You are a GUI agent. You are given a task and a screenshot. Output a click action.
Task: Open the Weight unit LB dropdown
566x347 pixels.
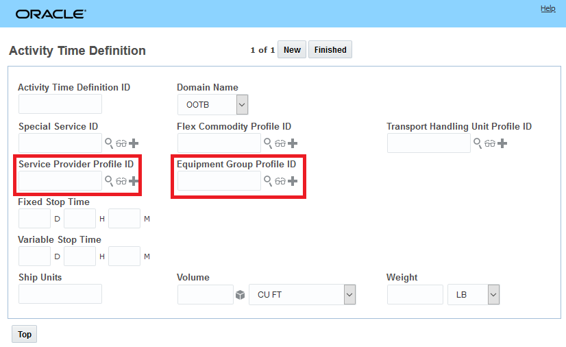(x=493, y=295)
